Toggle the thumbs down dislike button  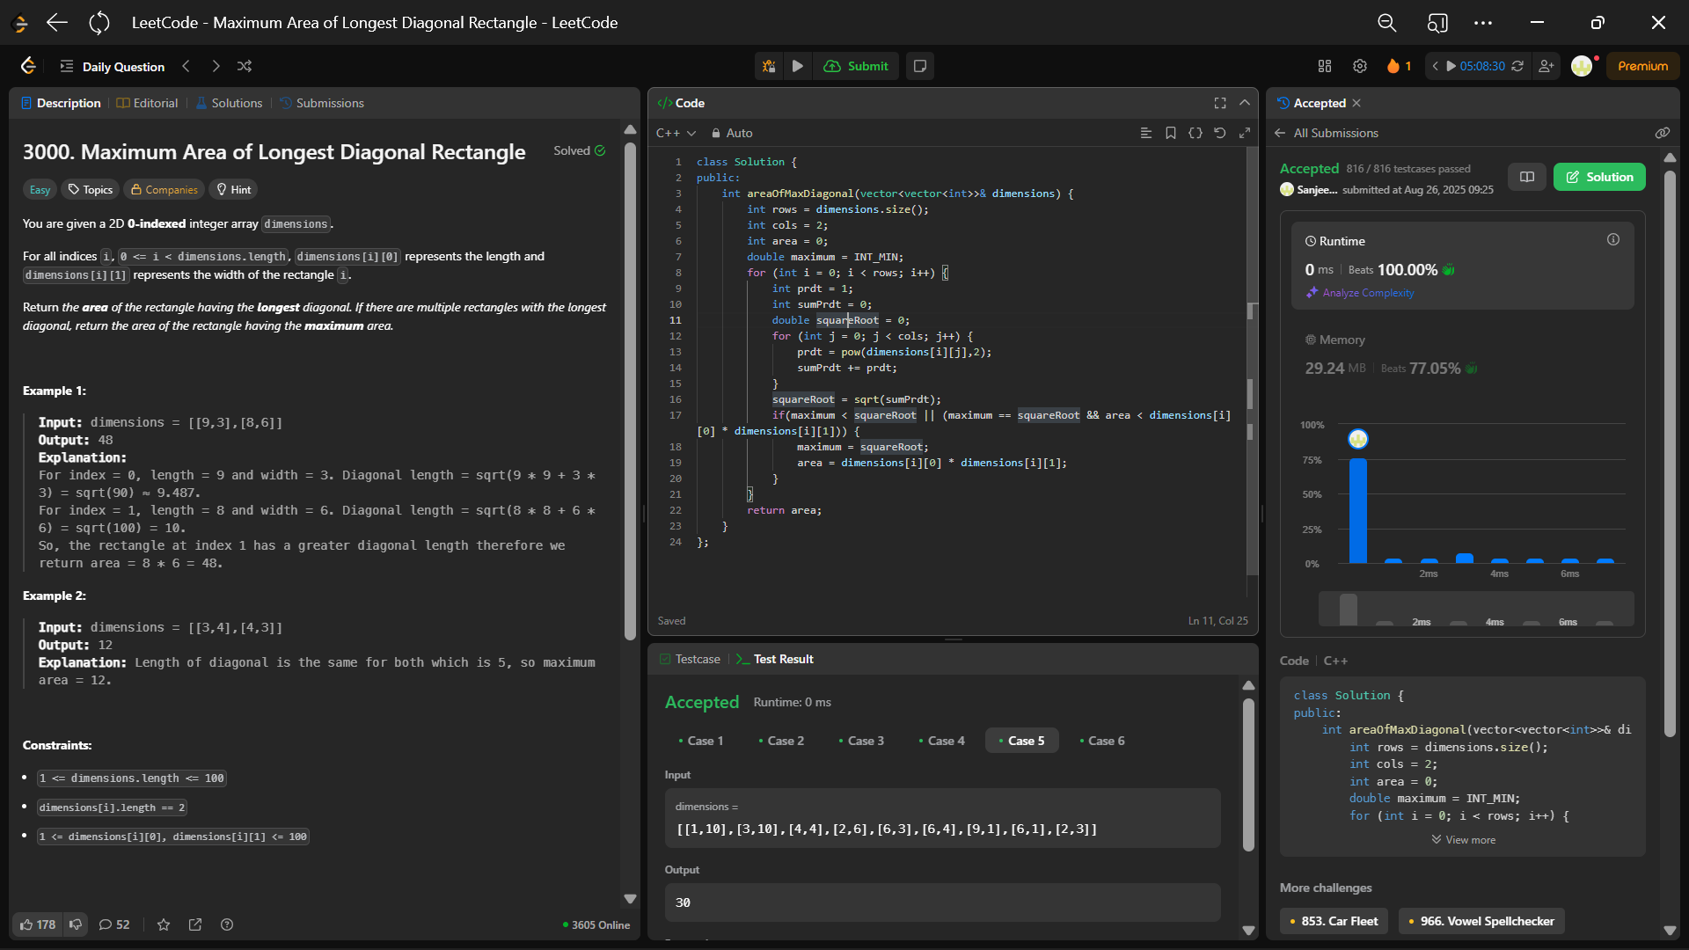coord(76,924)
